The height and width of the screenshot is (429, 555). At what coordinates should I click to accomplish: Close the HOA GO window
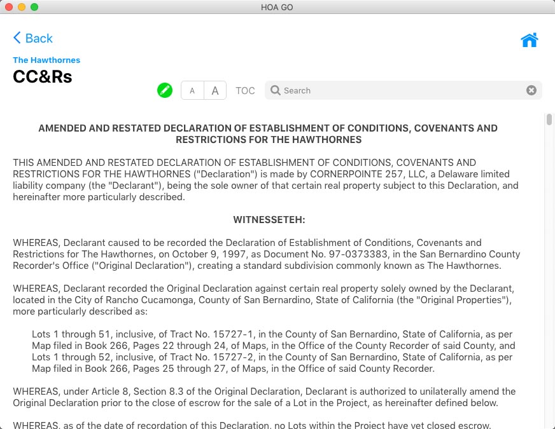click(8, 7)
